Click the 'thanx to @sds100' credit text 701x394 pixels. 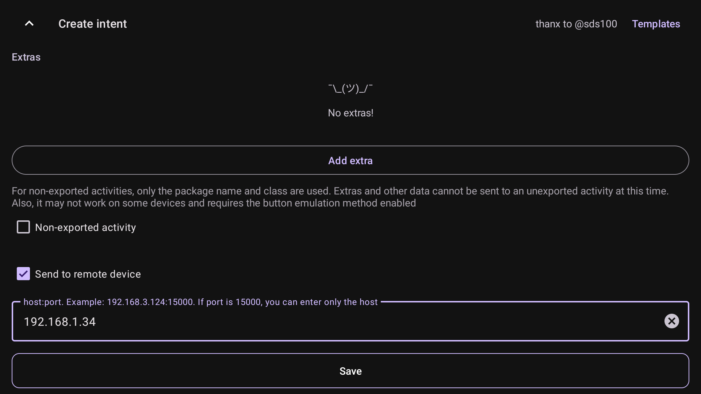576,24
